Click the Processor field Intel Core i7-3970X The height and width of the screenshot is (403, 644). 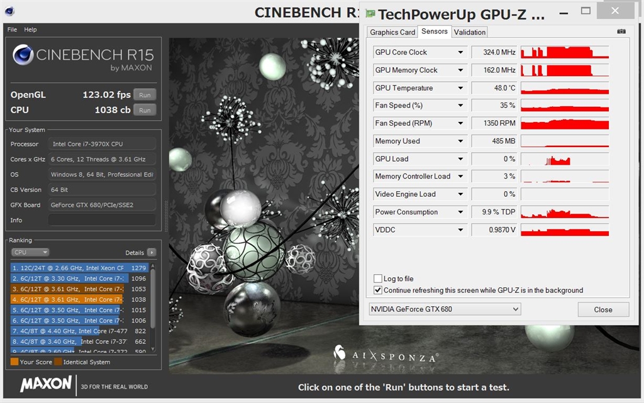pyautogui.click(x=102, y=144)
